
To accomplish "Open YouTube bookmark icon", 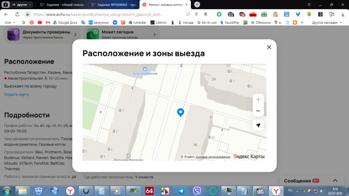I will pyautogui.click(x=40, y=22).
